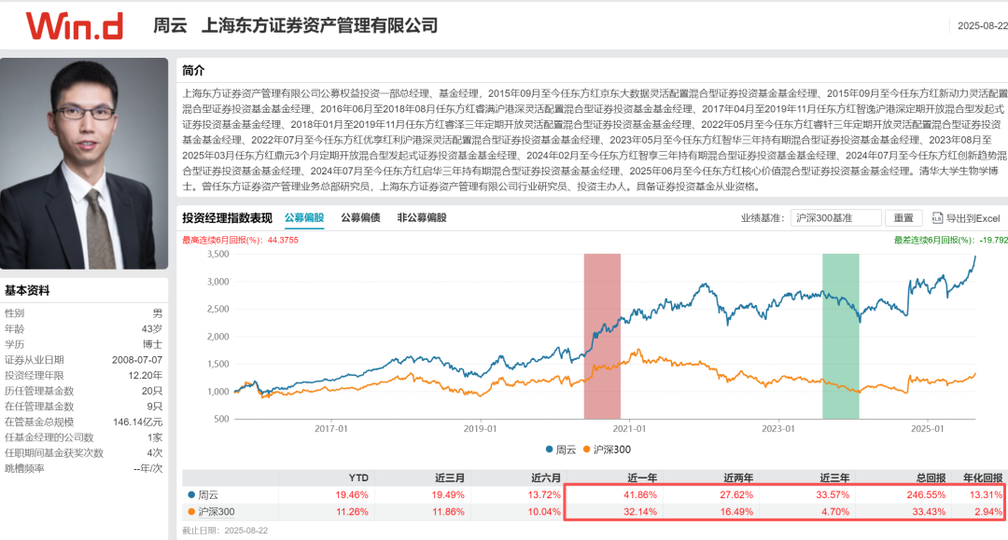Switch to the 公募偏债 tab

point(360,217)
